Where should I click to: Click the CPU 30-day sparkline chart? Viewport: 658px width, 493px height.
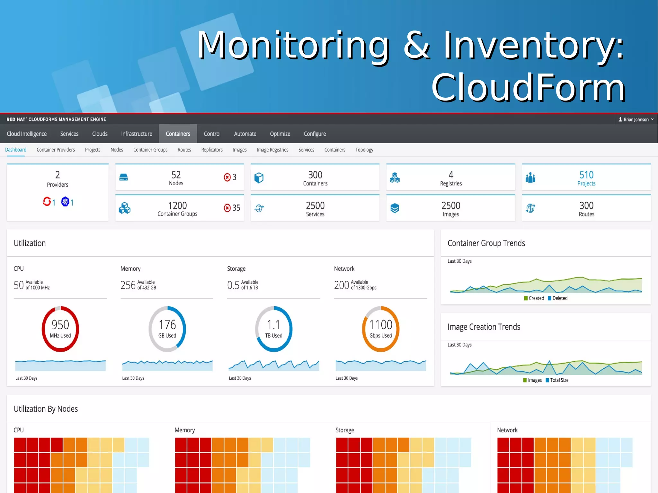[x=60, y=365]
